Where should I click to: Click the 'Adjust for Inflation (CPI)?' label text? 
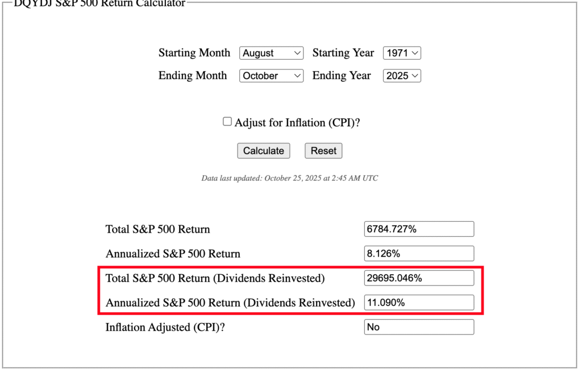pos(297,122)
